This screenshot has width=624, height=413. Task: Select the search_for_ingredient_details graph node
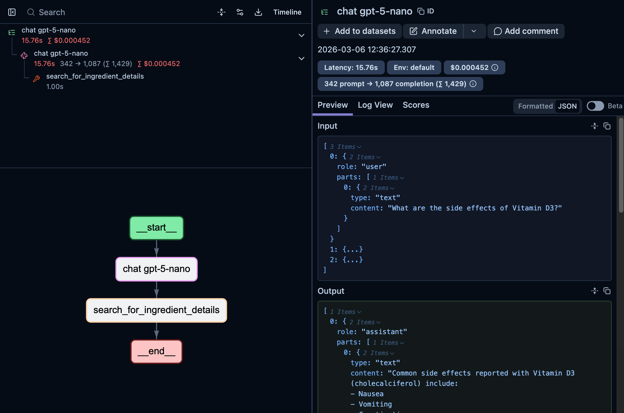click(x=156, y=310)
